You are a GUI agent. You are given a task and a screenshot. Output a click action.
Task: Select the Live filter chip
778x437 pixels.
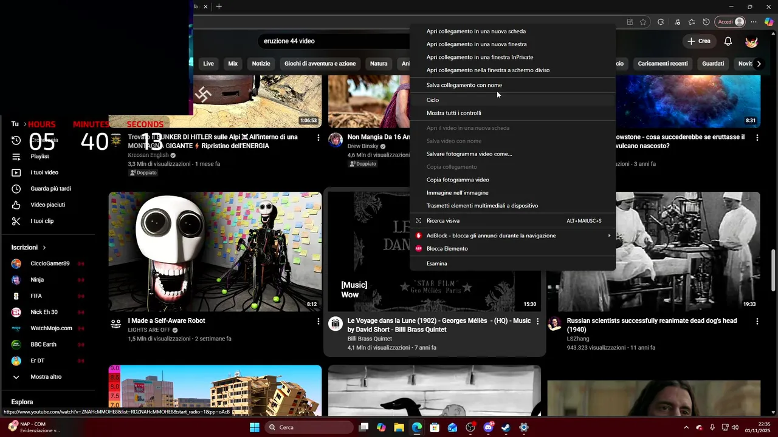(208, 64)
